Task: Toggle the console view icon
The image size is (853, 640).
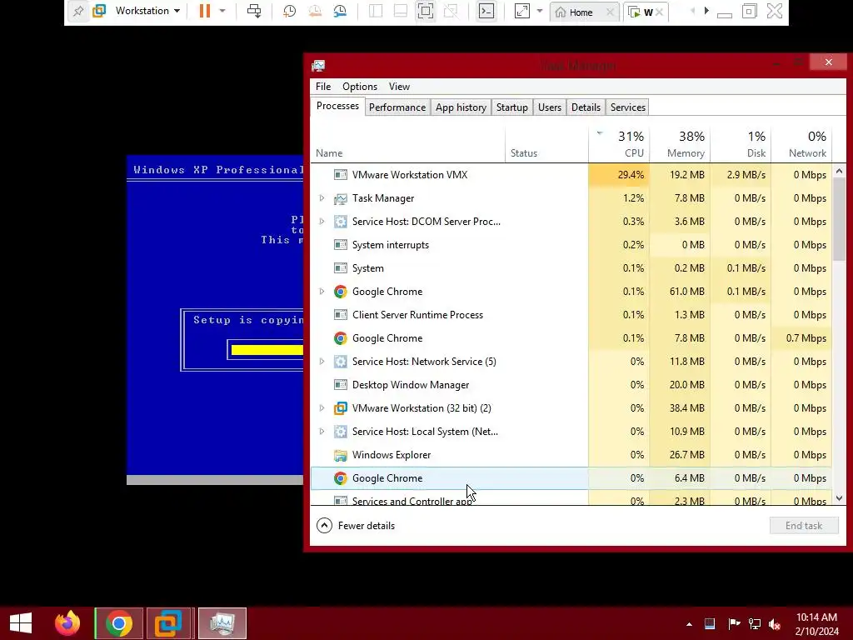Action: 486,11
